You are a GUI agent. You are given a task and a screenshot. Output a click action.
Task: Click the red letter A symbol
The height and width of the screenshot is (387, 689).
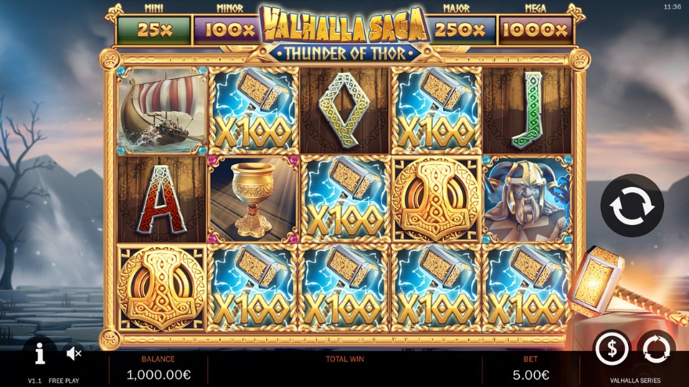[162, 199]
